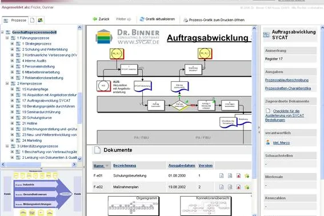Select 15 Kundenpflege process

(x=35, y=89)
